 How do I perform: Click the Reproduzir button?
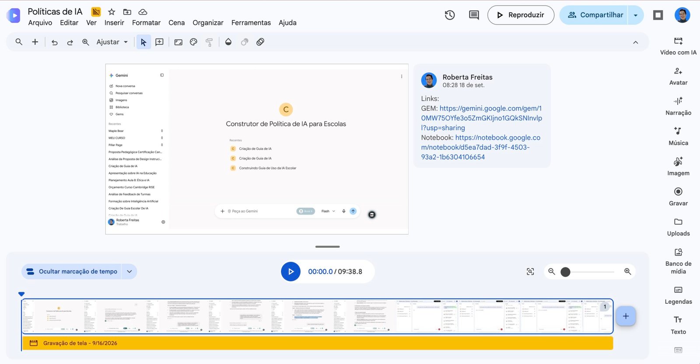521,15
